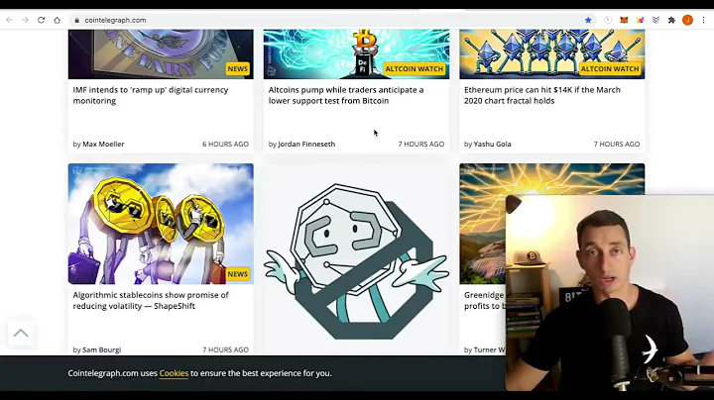Open the Chrome three-dot menu
The width and height of the screenshot is (714, 400).
pos(703,20)
